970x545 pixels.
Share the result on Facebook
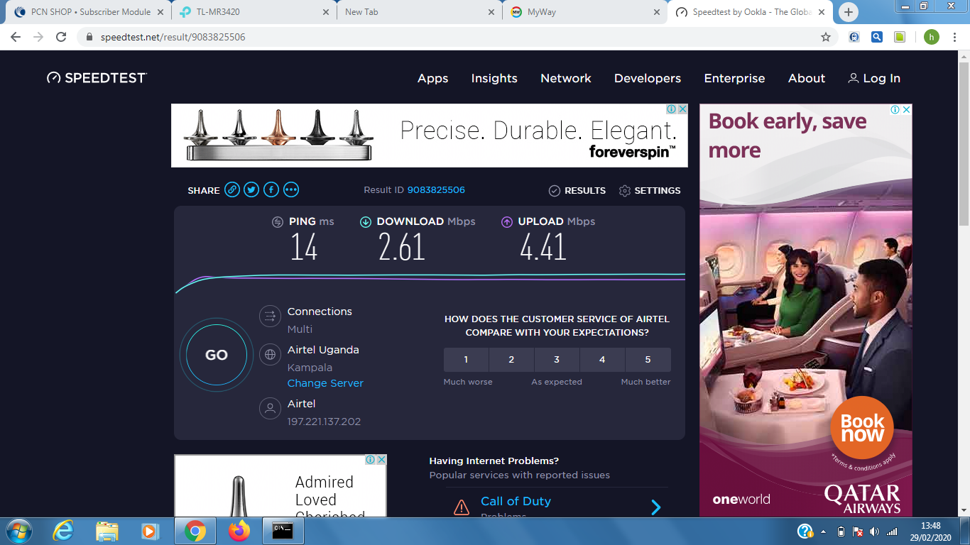point(271,189)
